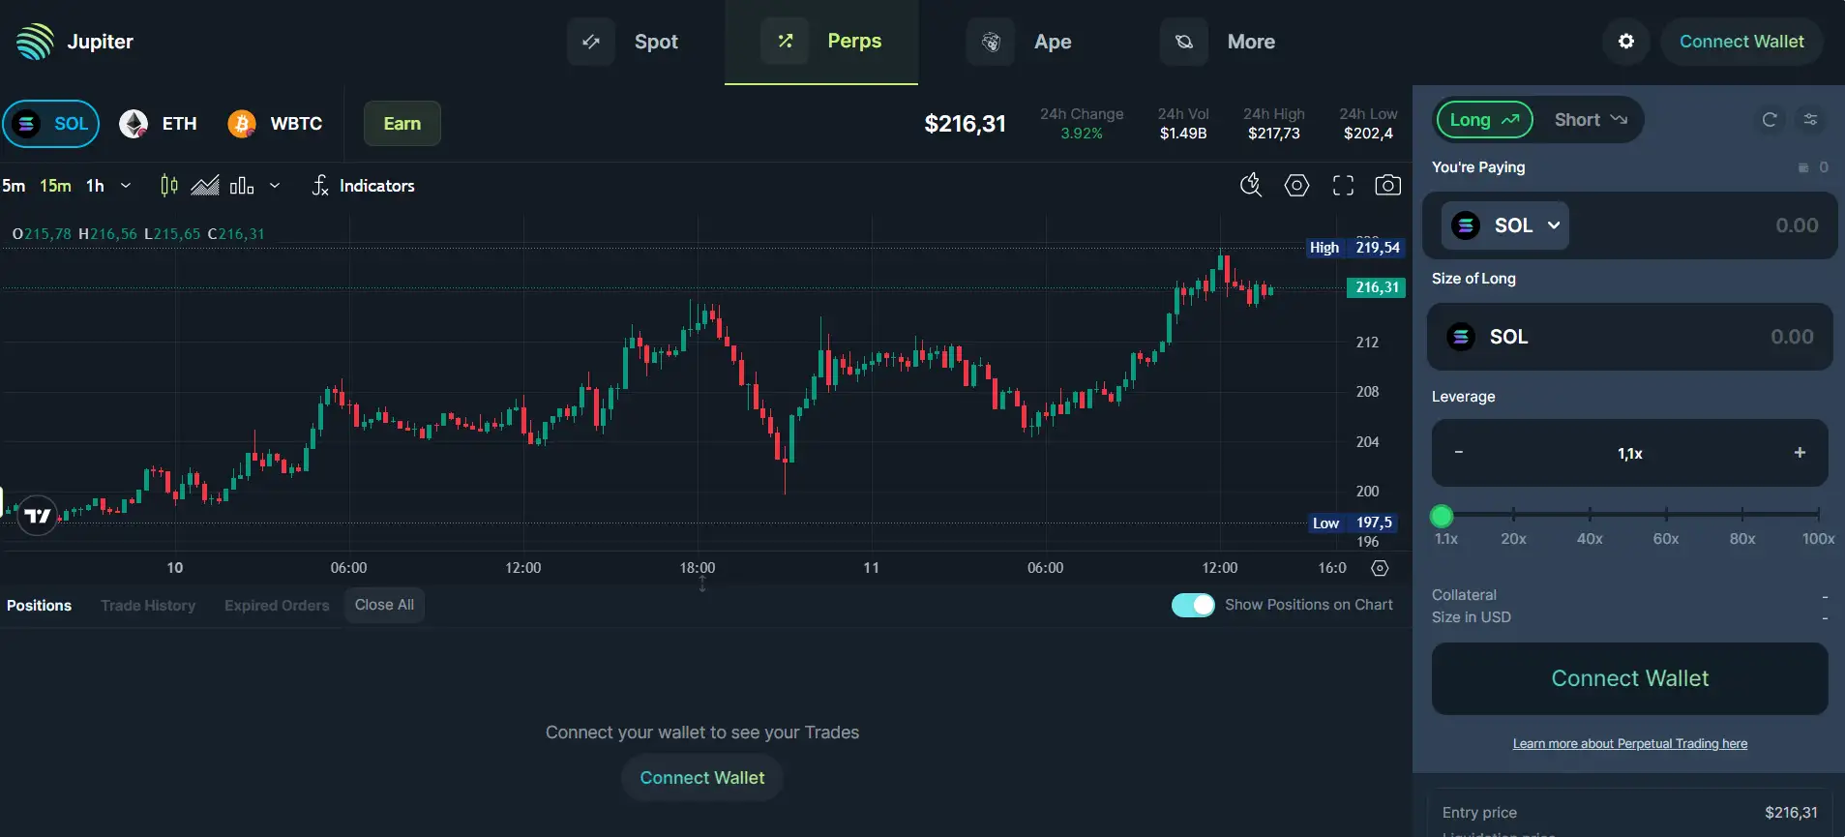Switch to Short position option

[1590, 120]
